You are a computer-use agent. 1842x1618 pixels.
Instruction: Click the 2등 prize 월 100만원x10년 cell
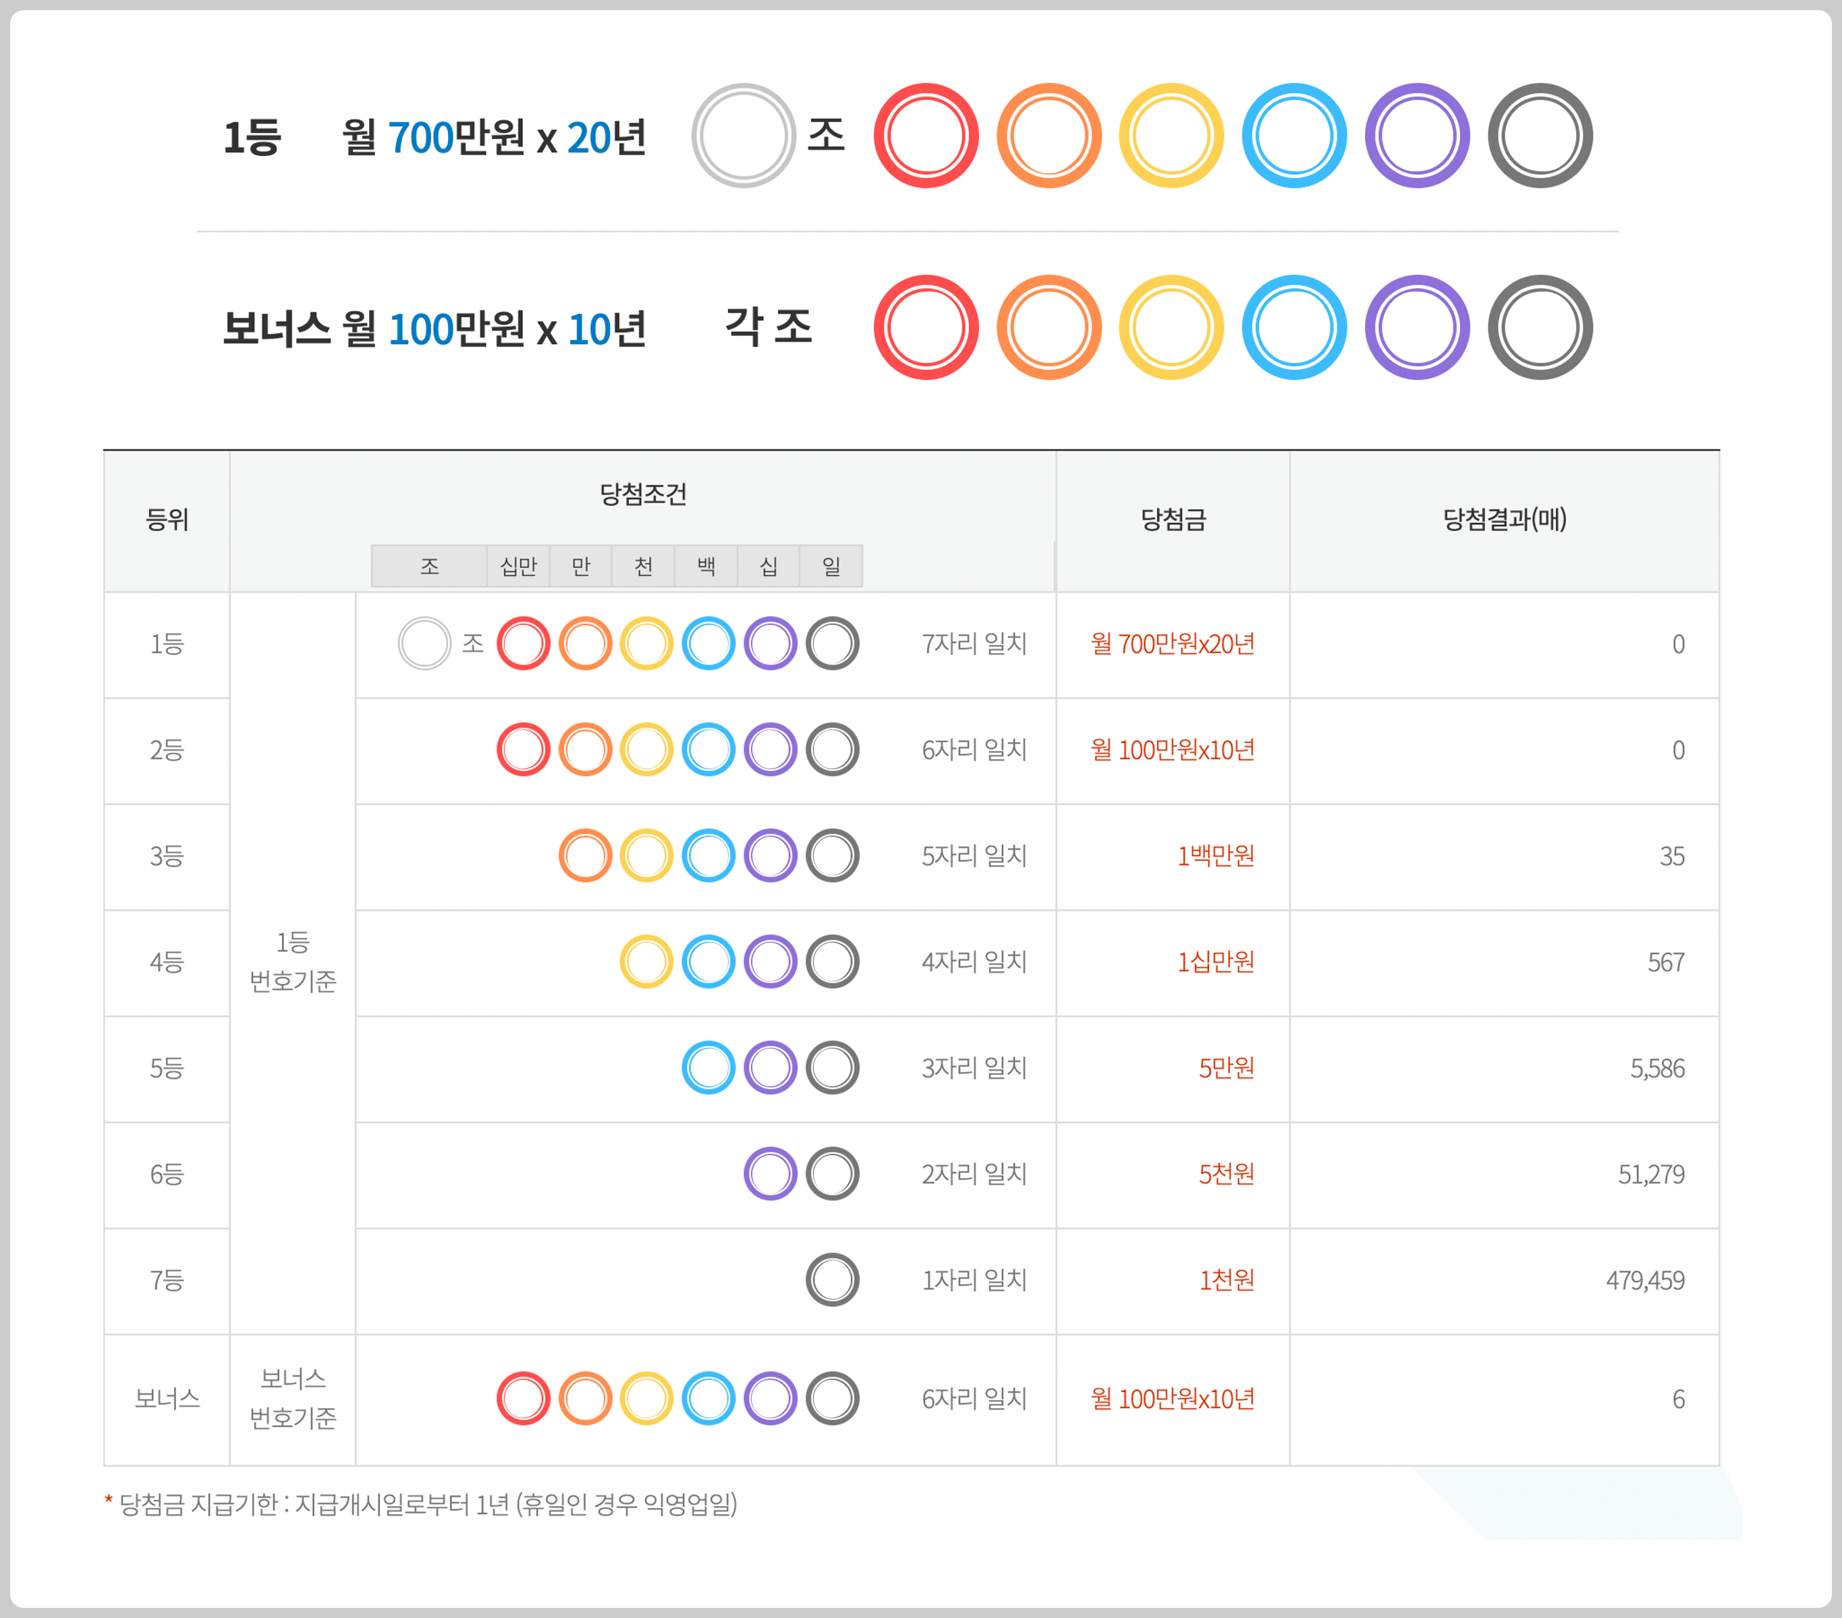pyautogui.click(x=1173, y=750)
